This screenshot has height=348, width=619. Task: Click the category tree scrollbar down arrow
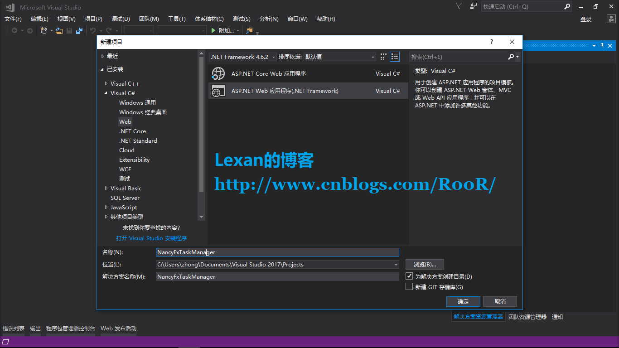[x=202, y=217]
